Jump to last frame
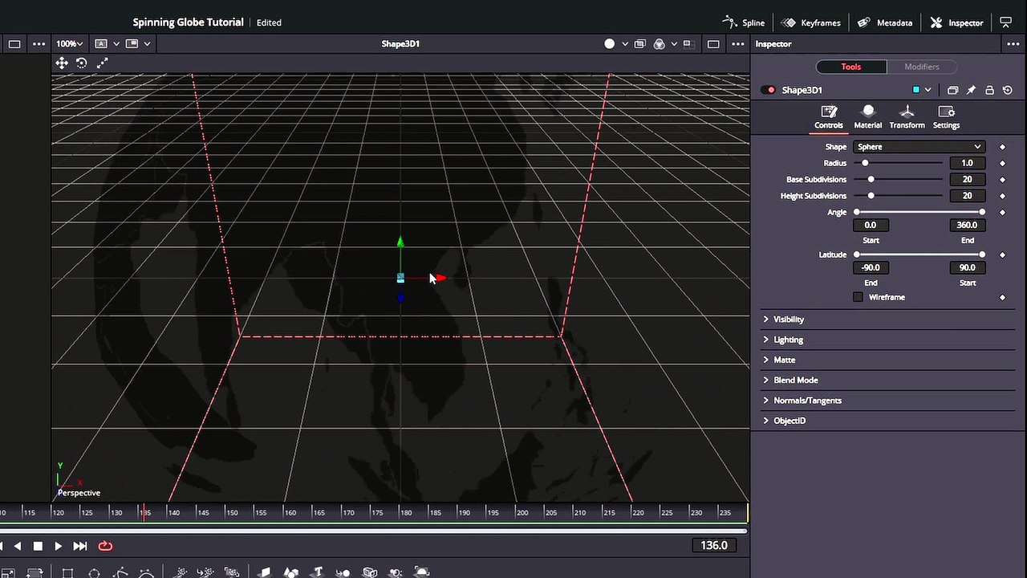The height and width of the screenshot is (578, 1027). click(80, 546)
